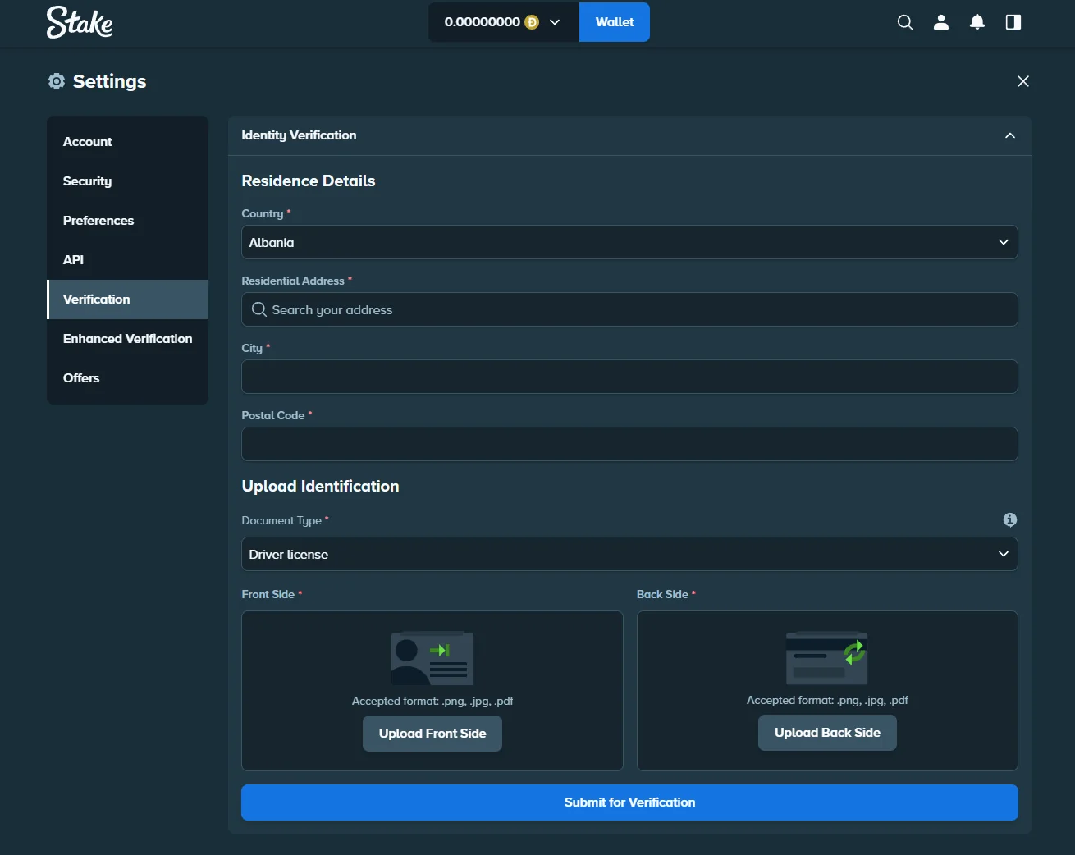Click the back side card illustration

(827, 657)
